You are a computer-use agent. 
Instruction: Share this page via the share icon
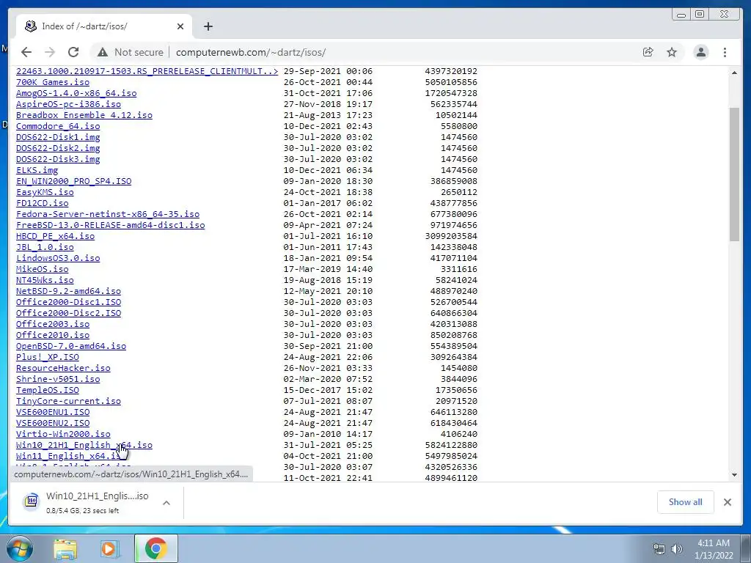pyautogui.click(x=648, y=52)
